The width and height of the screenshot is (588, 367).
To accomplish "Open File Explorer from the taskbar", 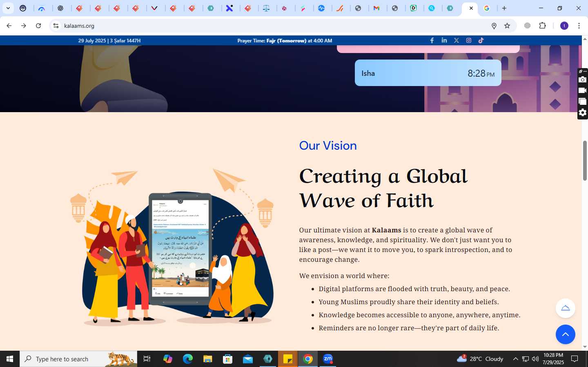I will (207, 359).
